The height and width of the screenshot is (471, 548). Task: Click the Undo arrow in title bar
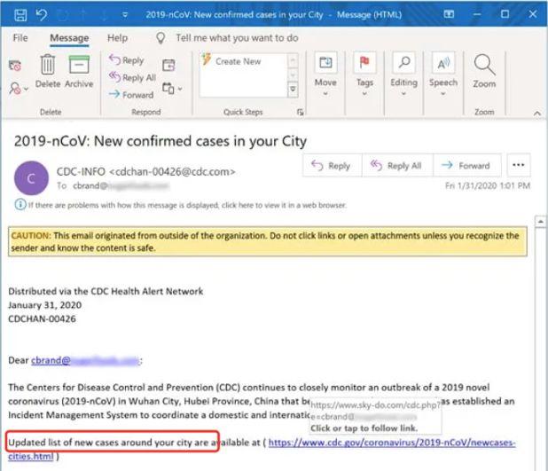42,15
